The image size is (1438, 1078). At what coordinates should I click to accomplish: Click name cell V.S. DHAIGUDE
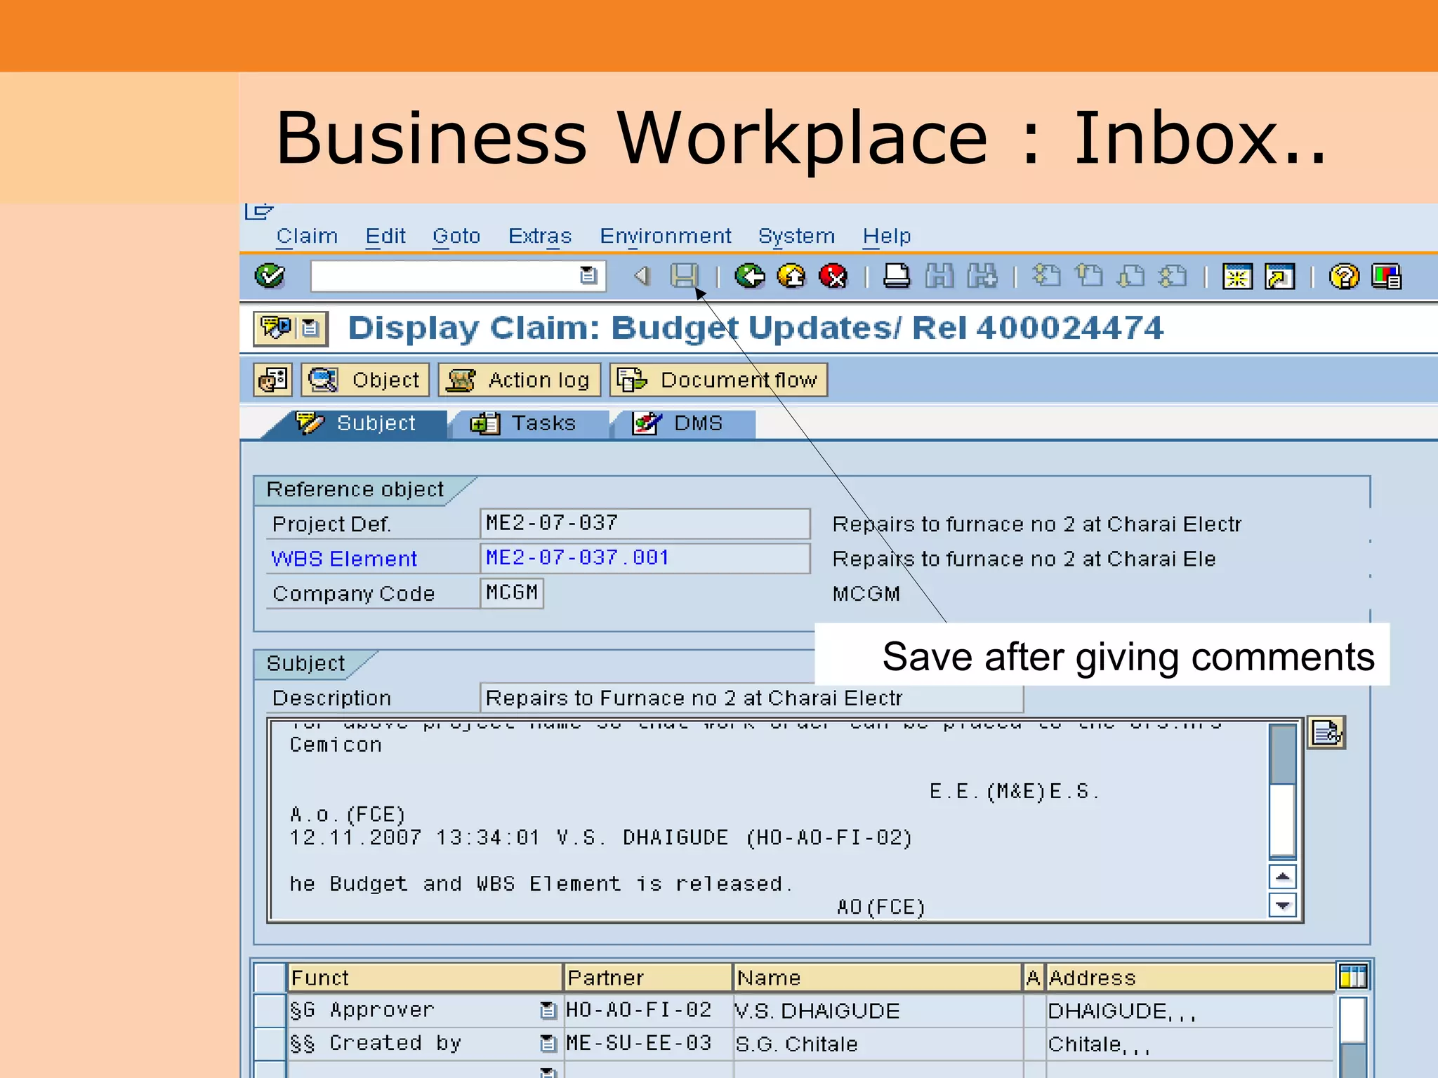[878, 1011]
